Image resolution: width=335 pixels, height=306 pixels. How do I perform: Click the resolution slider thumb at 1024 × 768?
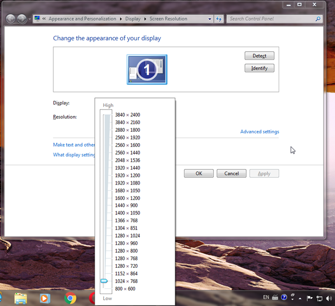coord(104,281)
